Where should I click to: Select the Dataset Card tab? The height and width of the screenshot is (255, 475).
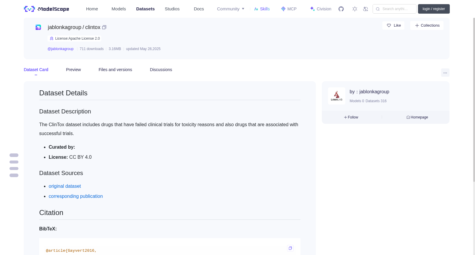36,70
